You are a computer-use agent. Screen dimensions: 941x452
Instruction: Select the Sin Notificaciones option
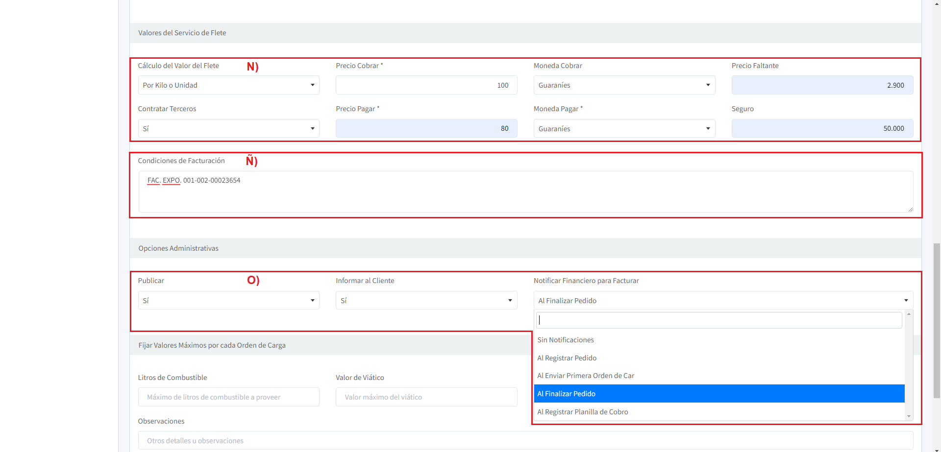(566, 340)
